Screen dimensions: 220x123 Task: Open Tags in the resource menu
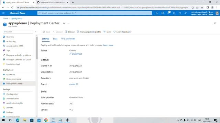[8, 51]
